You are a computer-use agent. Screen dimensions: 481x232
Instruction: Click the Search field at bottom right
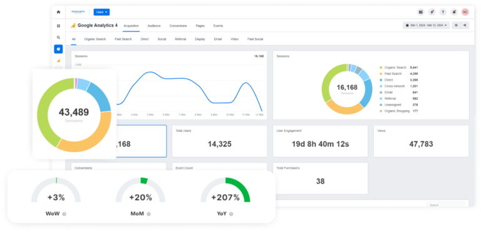pos(446,204)
